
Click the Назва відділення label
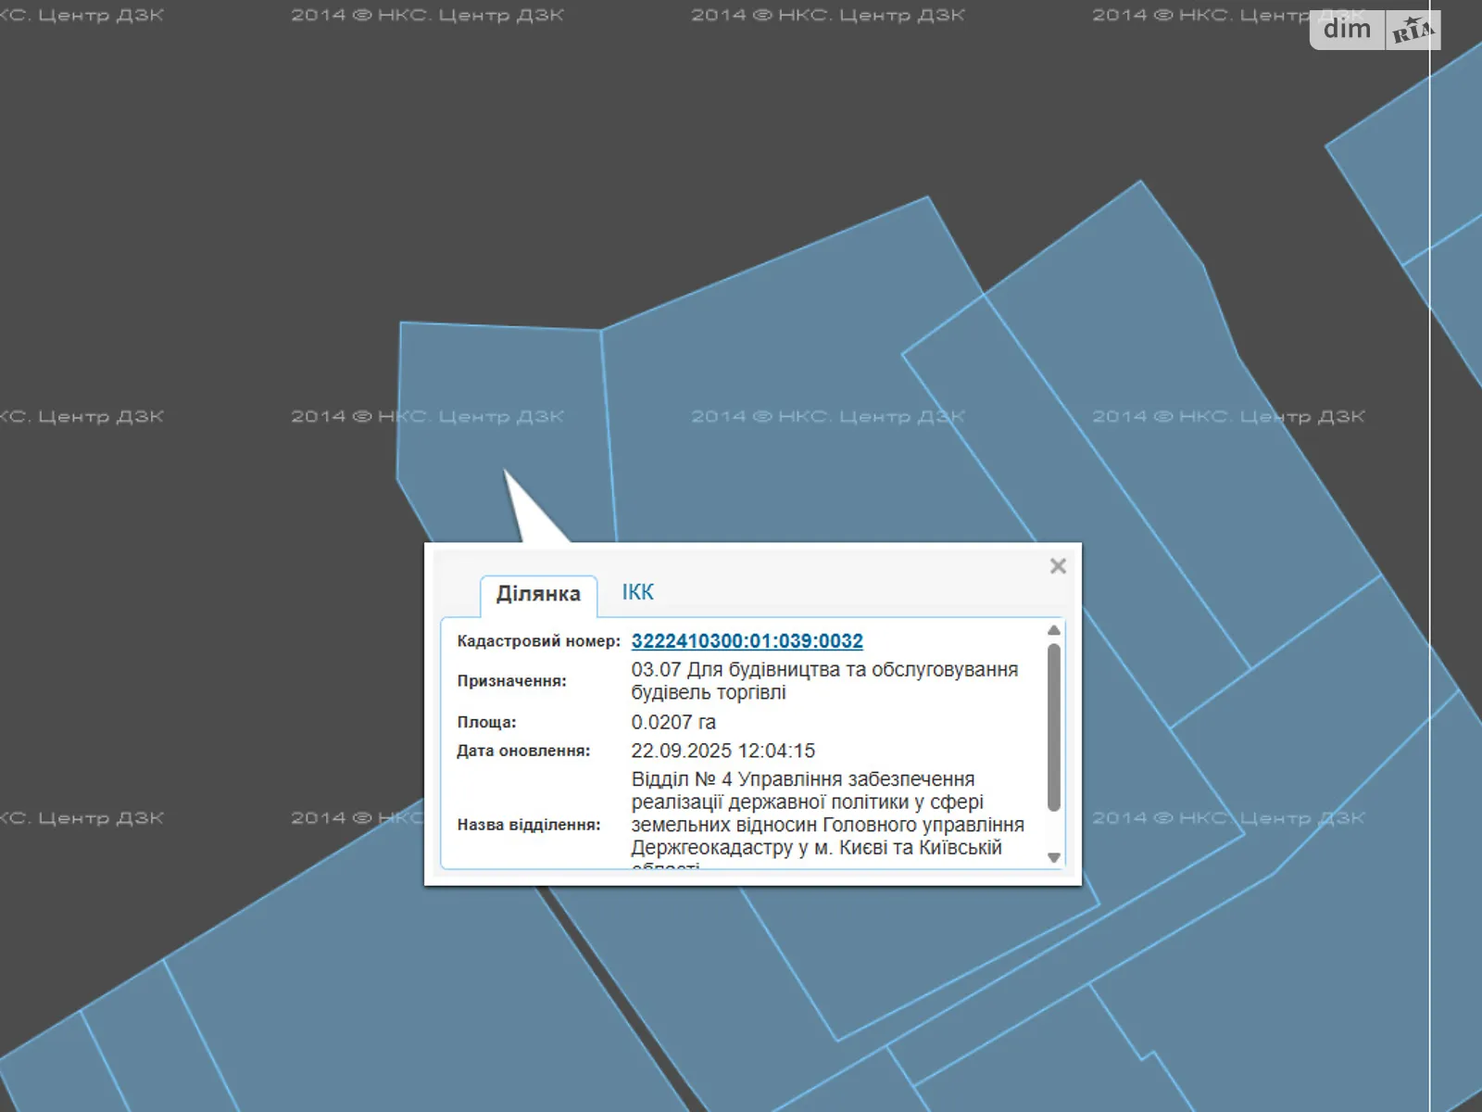coord(528,825)
